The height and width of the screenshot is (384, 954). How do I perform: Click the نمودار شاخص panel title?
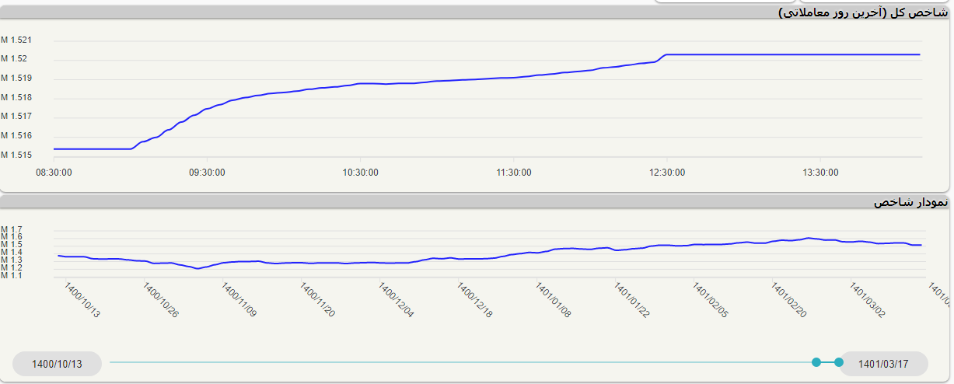point(910,202)
